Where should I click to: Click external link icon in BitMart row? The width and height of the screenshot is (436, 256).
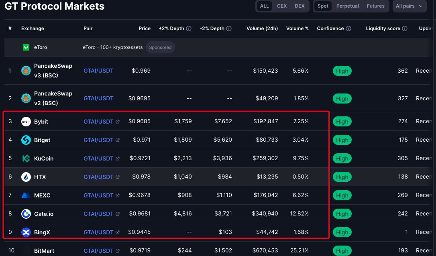[118, 251]
